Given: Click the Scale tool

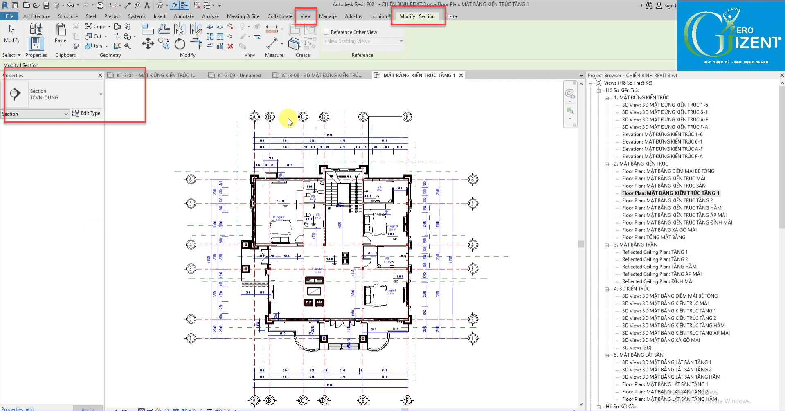Looking at the screenshot, I should click(220, 36).
